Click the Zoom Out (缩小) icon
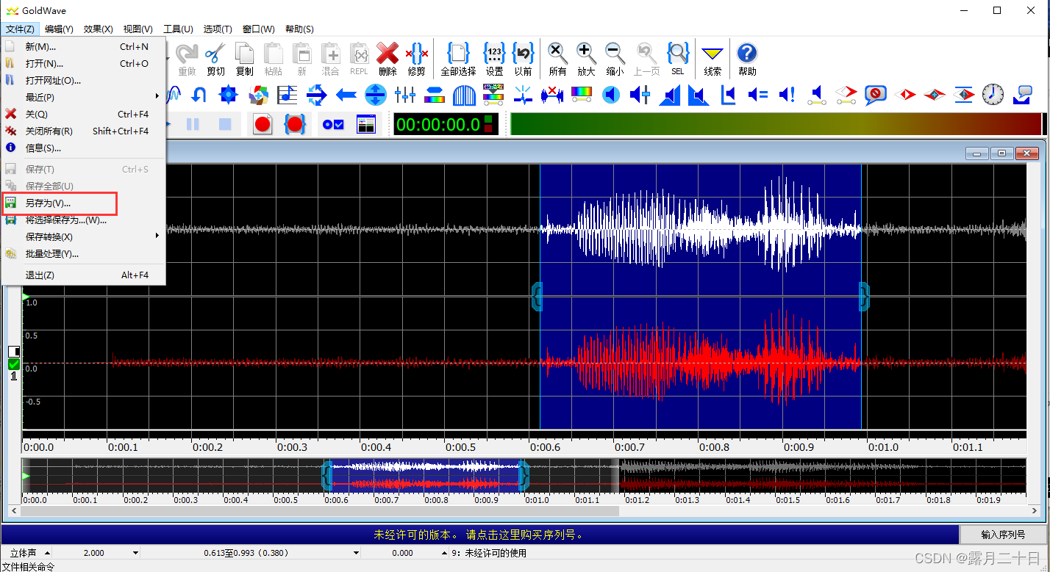The image size is (1050, 572). 615,59
